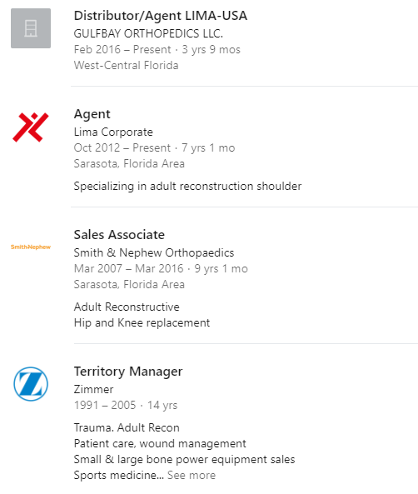Expand the Zimmer description with See more
The height and width of the screenshot is (494, 418).
click(x=192, y=475)
